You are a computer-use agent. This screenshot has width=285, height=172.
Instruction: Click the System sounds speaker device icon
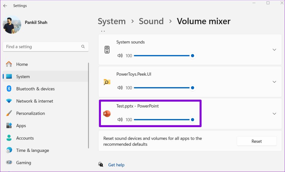coord(107,49)
